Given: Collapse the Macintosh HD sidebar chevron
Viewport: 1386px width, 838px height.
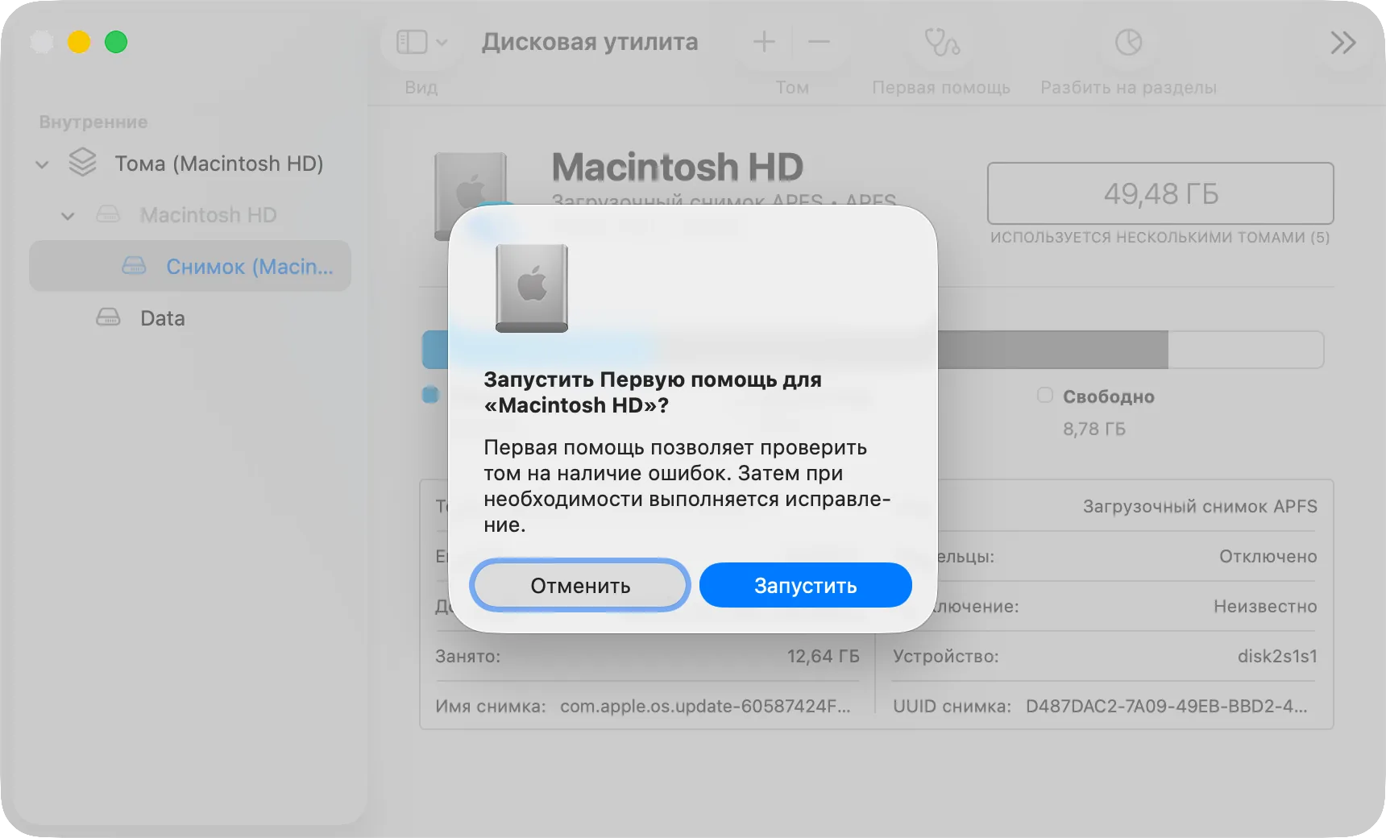Looking at the screenshot, I should coord(68,216).
